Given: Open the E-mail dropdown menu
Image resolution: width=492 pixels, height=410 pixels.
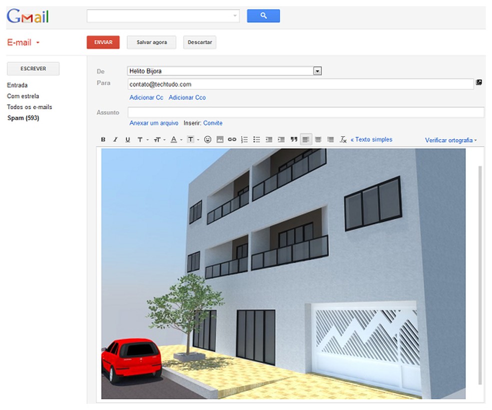Looking at the screenshot, I should 23,42.
